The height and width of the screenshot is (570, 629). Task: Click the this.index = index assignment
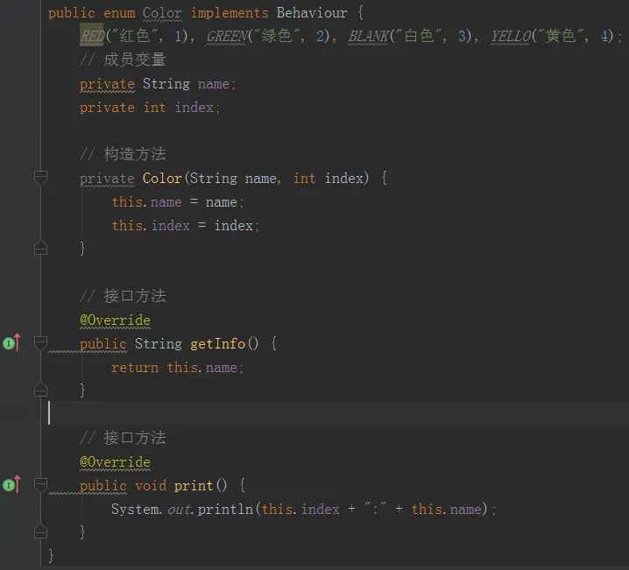coord(186,225)
